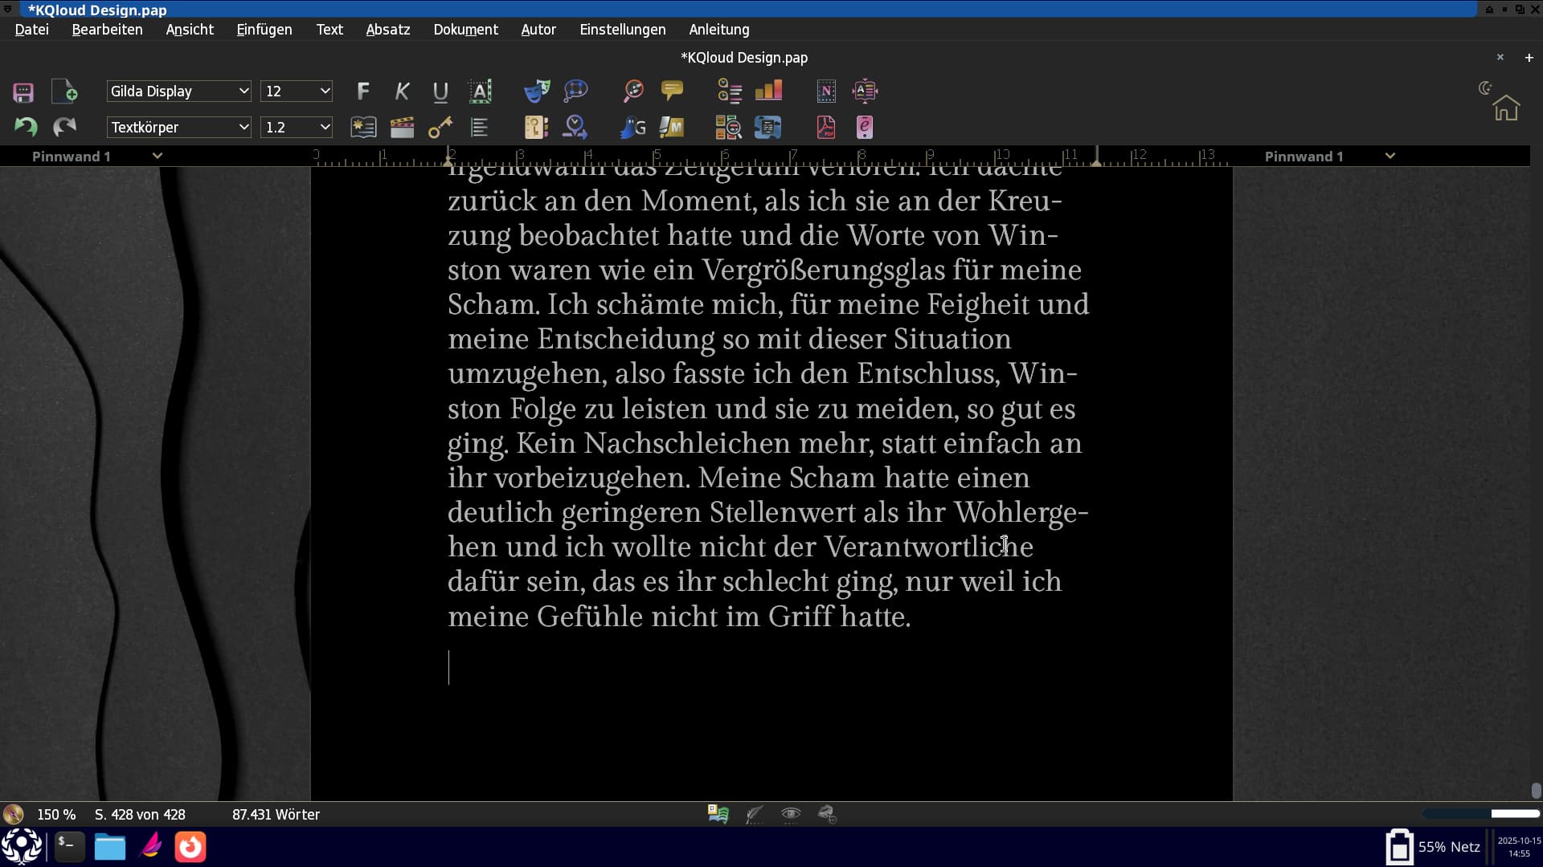1543x867 pixels.
Task: Toggle bold formatting with F button
Action: pos(363,91)
